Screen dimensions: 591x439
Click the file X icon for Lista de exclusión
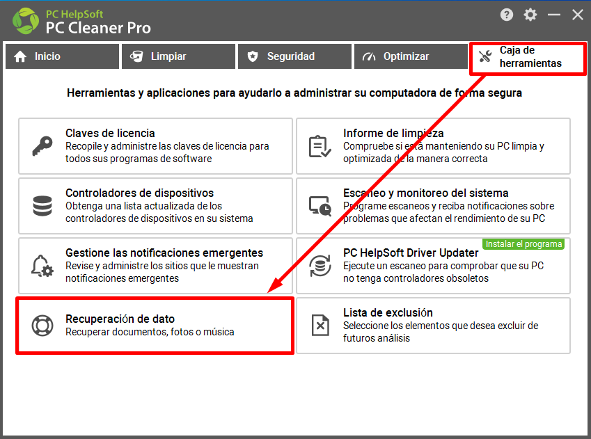point(320,325)
